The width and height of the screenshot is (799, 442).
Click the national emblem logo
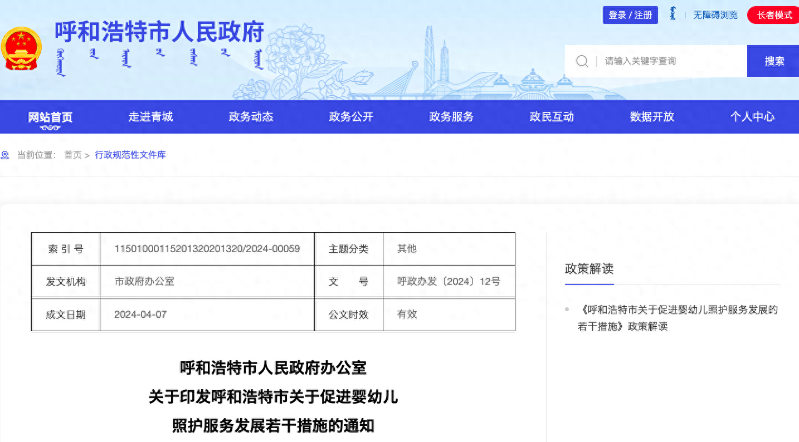[x=21, y=50]
